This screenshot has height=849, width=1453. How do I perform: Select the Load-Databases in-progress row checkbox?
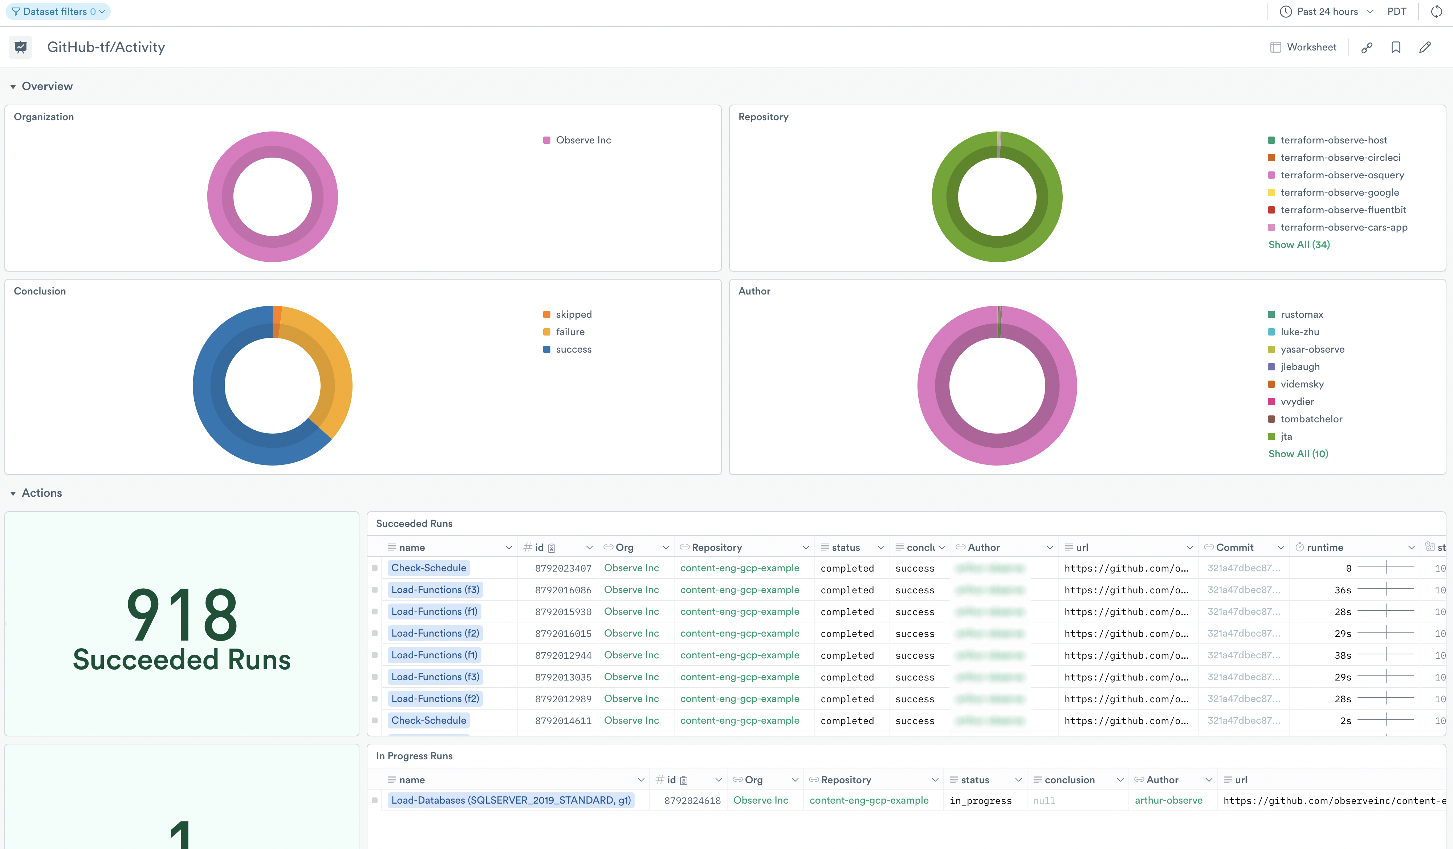click(375, 801)
